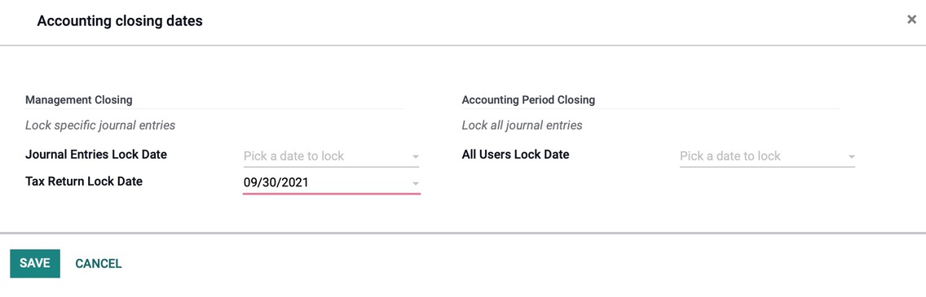The width and height of the screenshot is (926, 297).
Task: Open the Journal Entries Lock Date dropdown arrow
Action: (x=415, y=157)
